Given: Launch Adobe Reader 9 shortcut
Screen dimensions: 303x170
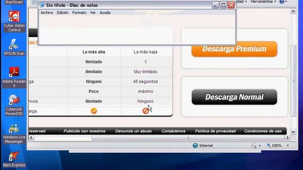Looking at the screenshot, I should click(x=14, y=77).
